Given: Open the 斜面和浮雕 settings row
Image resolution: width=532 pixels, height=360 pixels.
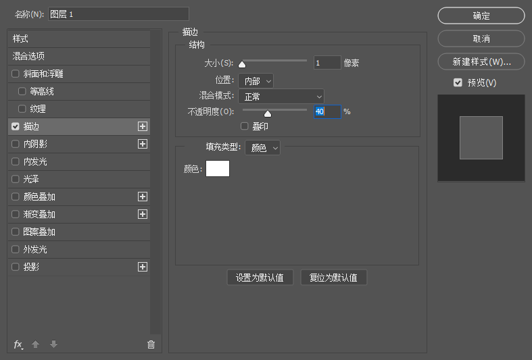Looking at the screenshot, I should (78, 74).
